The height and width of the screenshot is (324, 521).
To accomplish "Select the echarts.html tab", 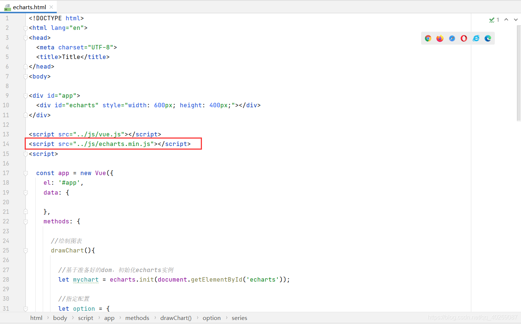I will (x=29, y=7).
